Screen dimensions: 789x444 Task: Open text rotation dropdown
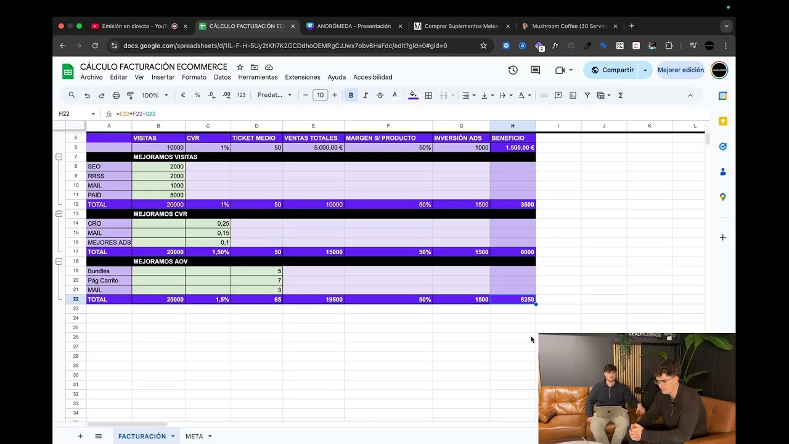coord(524,96)
